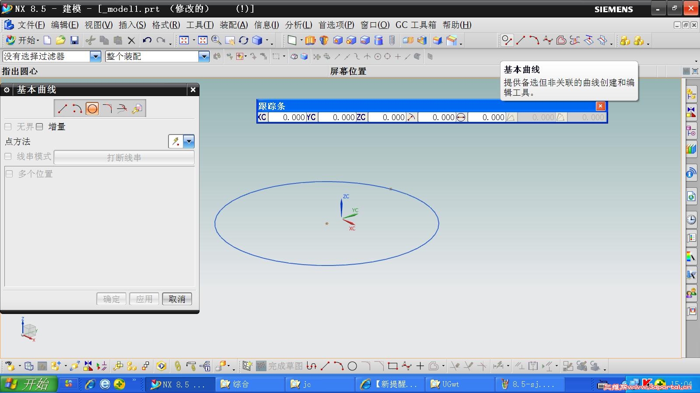Open the 文件(F) menu

point(31,25)
